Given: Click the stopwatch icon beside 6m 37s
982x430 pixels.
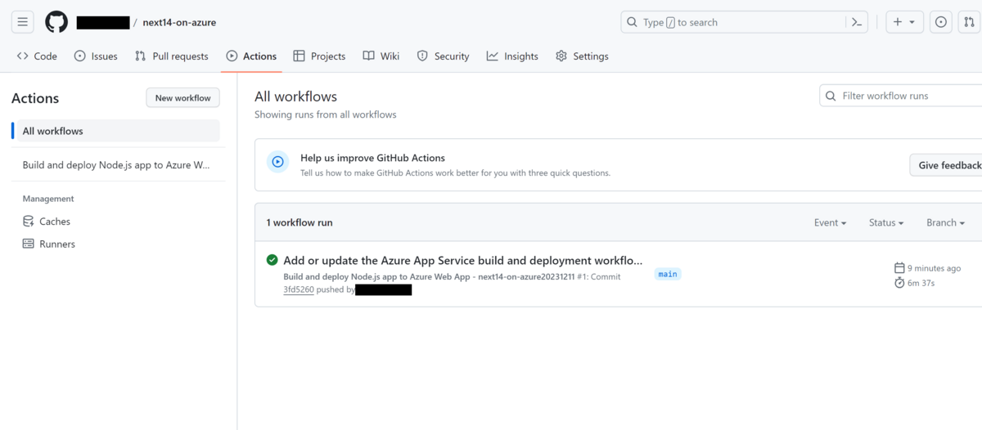Looking at the screenshot, I should click(899, 283).
